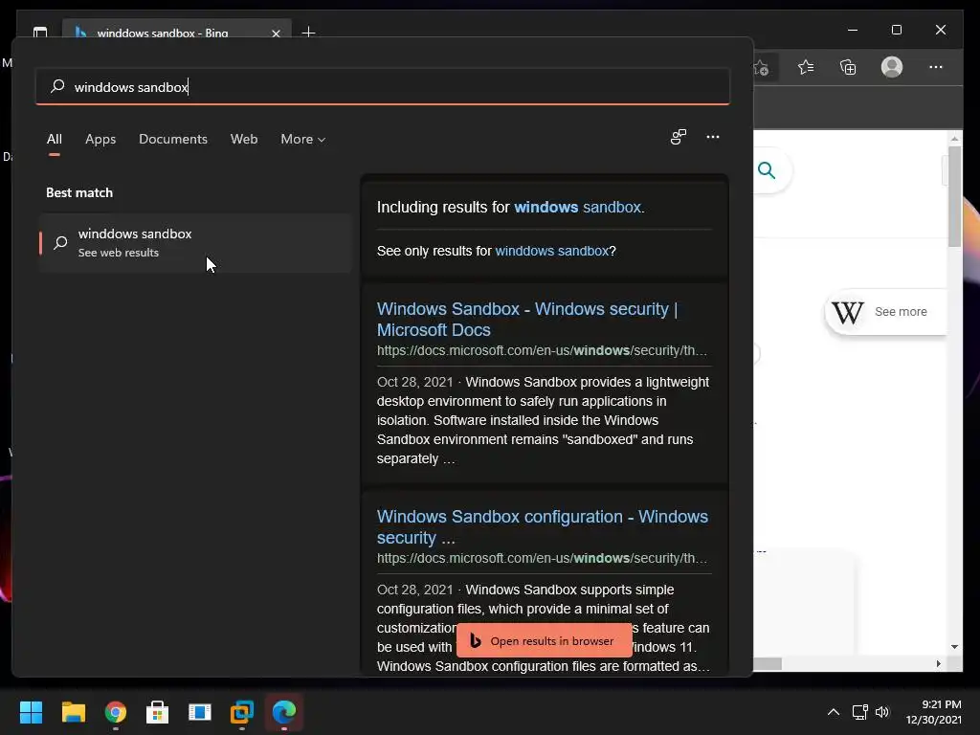Image resolution: width=980 pixels, height=735 pixels.
Task: Open Edge Settings and more menu
Action: coord(936,67)
